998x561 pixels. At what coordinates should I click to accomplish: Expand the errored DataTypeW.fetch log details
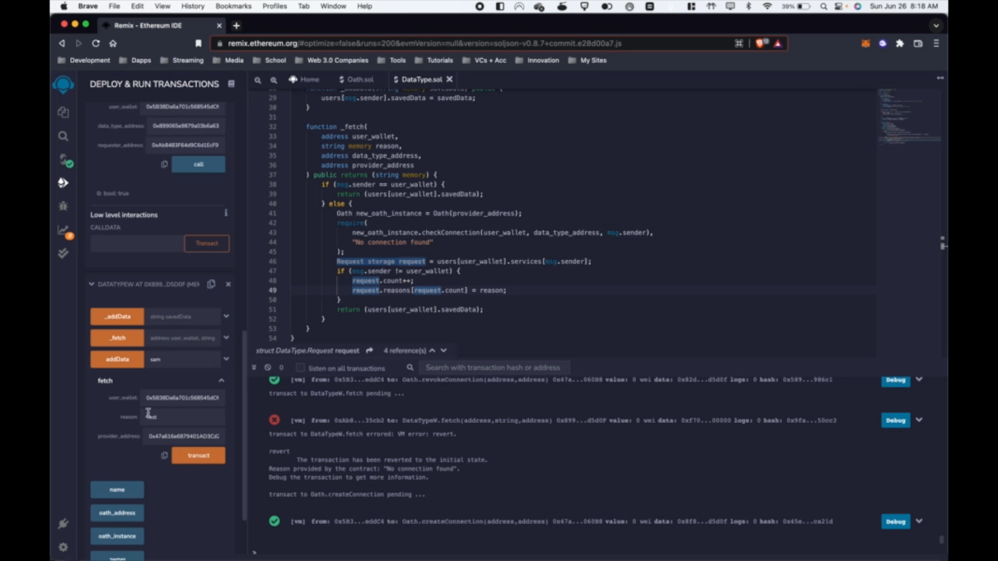point(919,420)
